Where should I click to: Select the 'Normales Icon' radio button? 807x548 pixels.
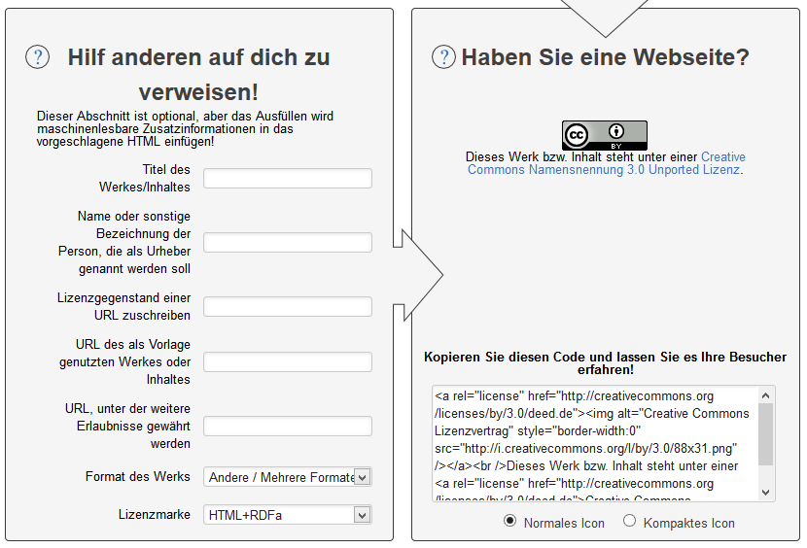(x=509, y=522)
